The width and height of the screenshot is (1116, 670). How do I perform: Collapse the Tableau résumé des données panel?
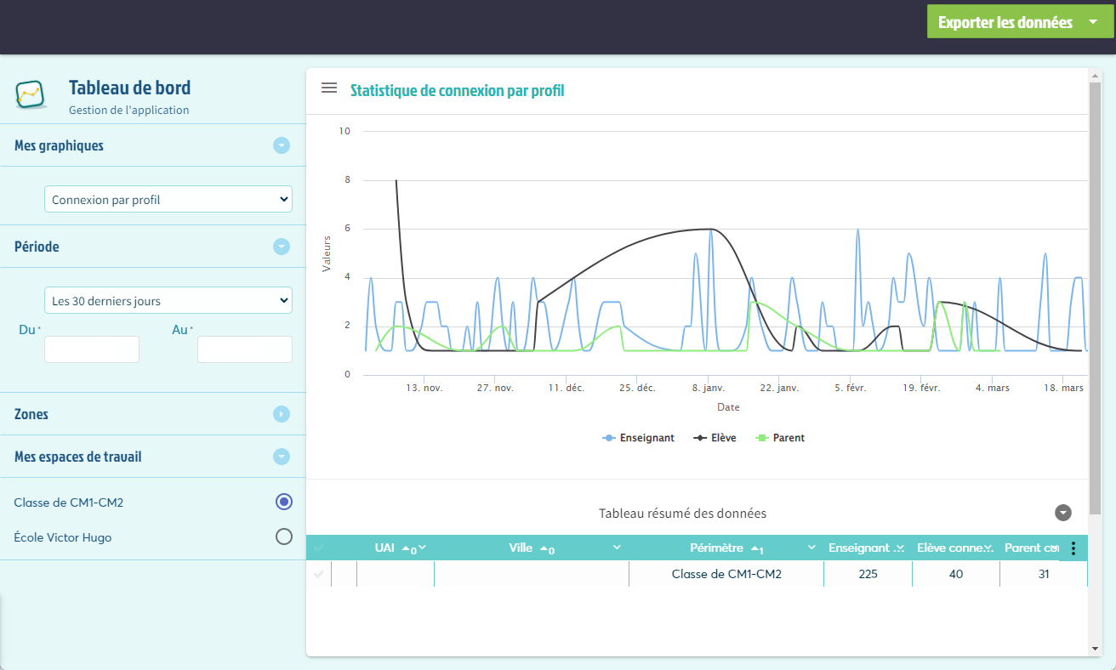(x=1062, y=513)
